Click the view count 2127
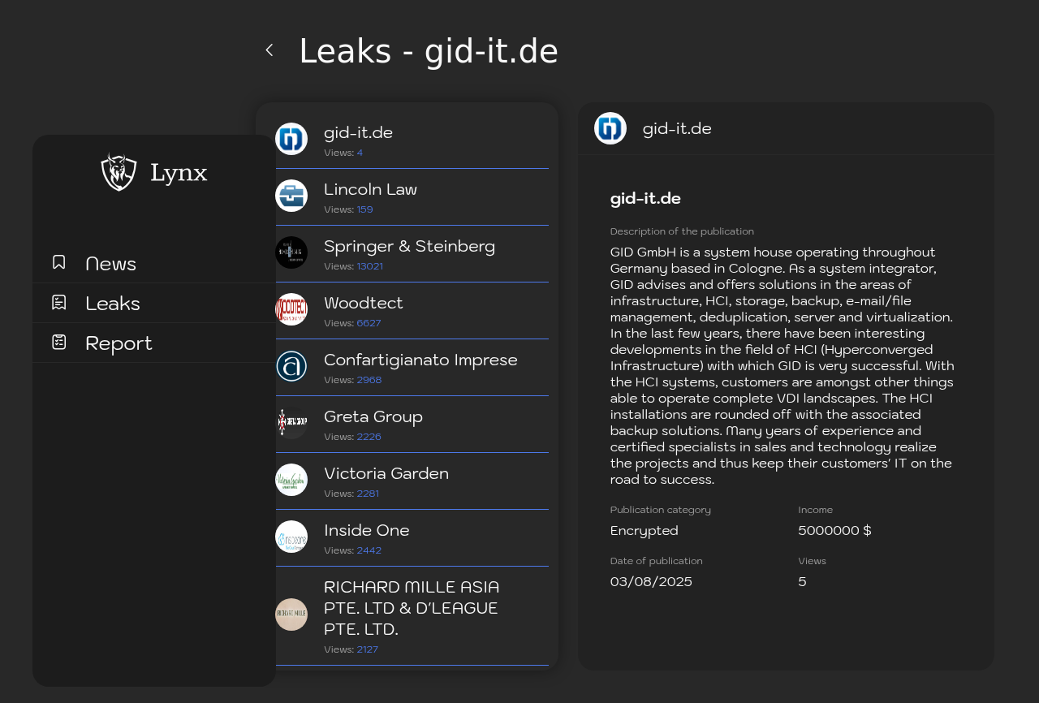 (368, 649)
